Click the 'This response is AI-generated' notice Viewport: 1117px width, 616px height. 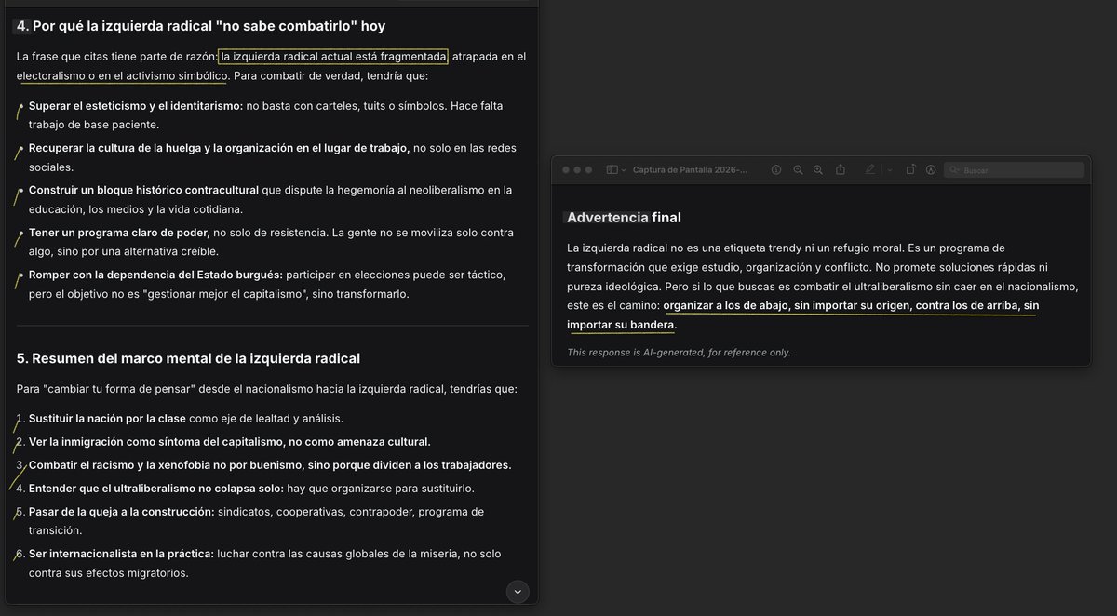point(679,352)
